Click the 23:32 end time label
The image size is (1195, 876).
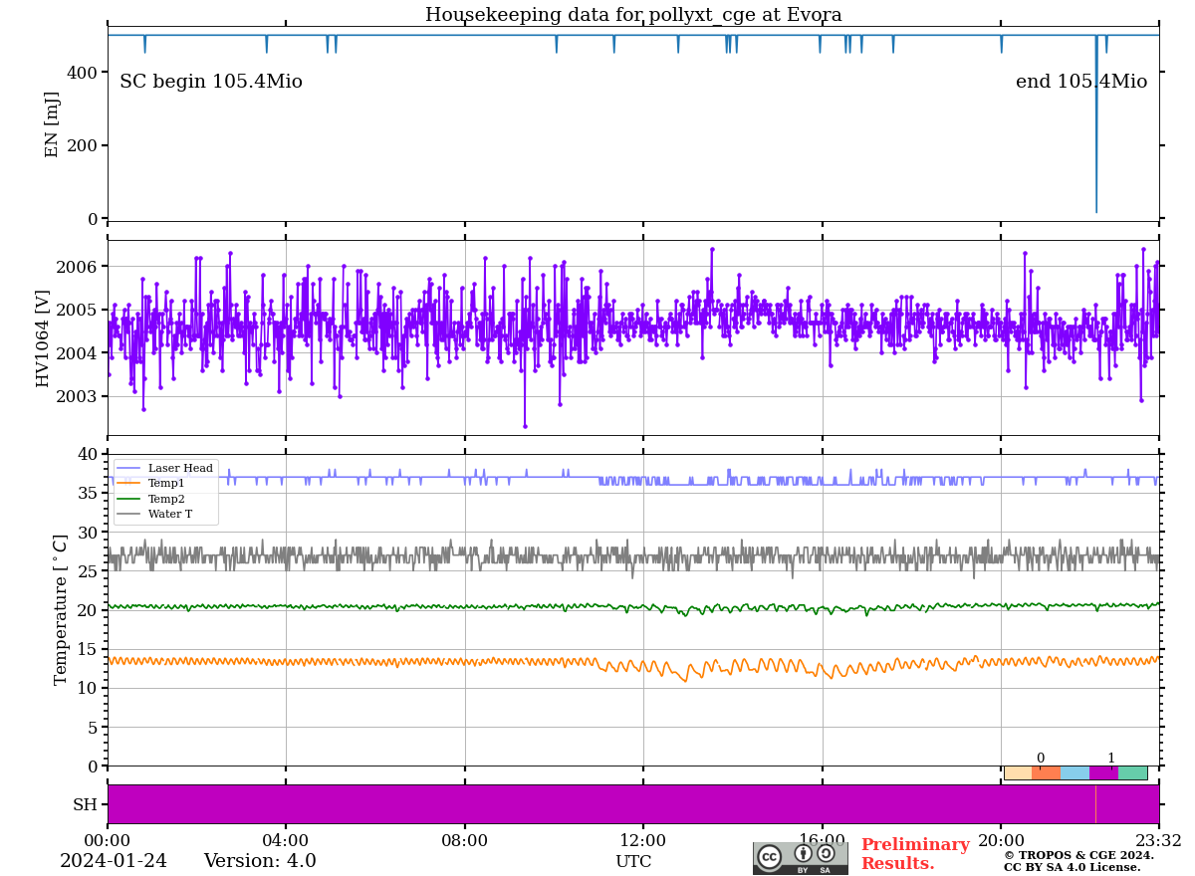pyautogui.click(x=1158, y=840)
